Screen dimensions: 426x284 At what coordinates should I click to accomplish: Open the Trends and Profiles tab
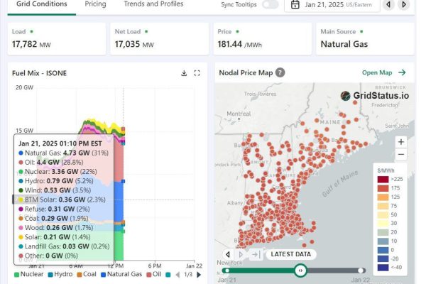coord(153,4)
